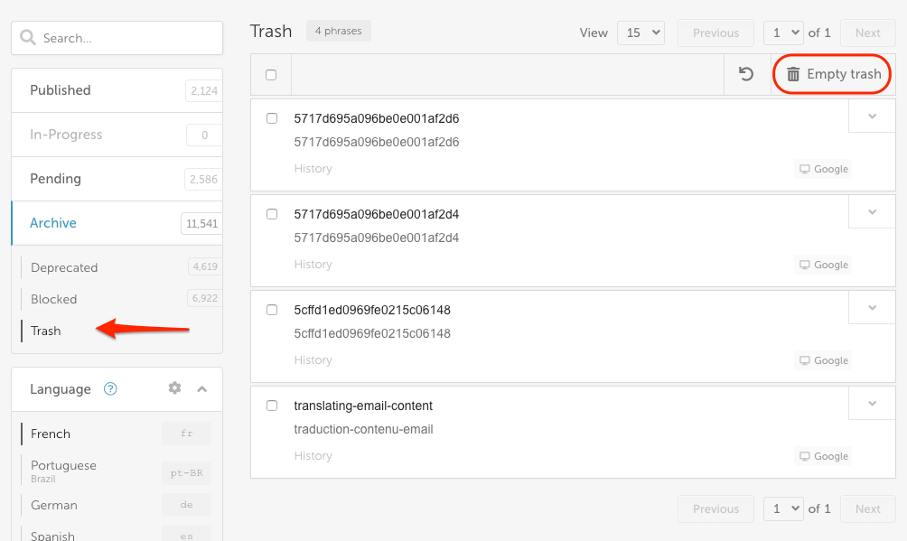Click the Archive count 11,541
This screenshot has width=907, height=541.
click(201, 223)
